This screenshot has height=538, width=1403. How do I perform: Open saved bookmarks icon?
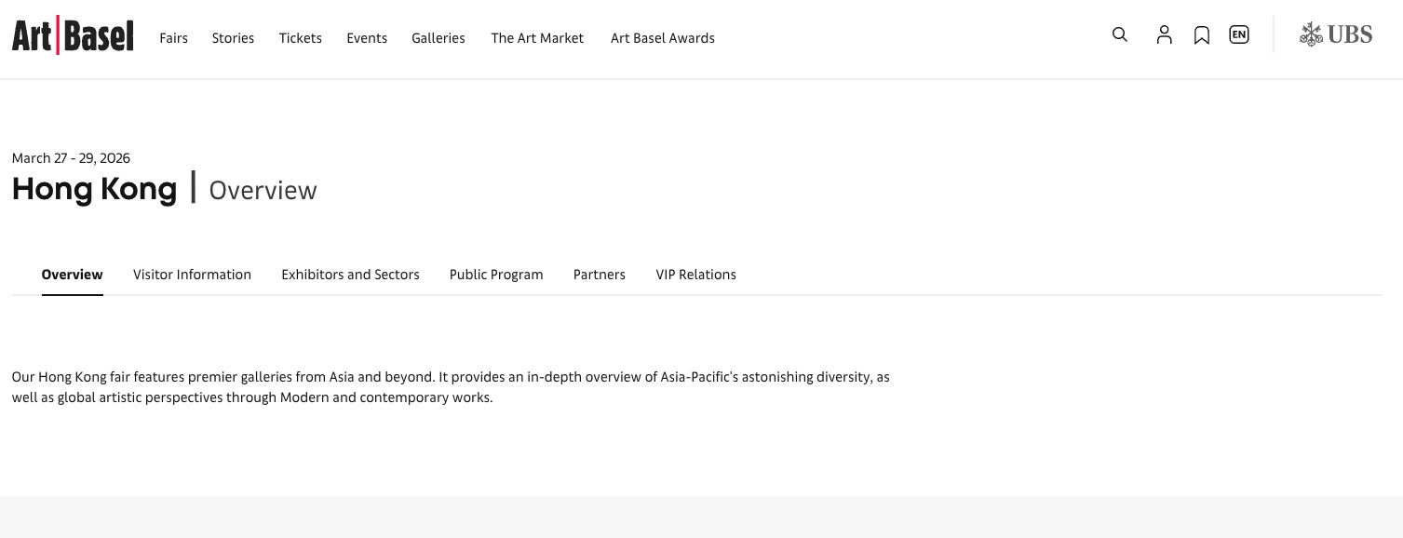click(x=1202, y=35)
